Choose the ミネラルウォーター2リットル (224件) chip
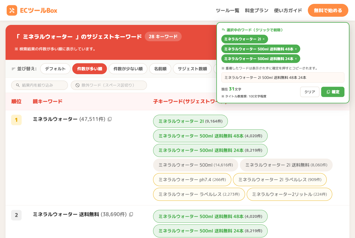 pyautogui.click(x=290, y=194)
